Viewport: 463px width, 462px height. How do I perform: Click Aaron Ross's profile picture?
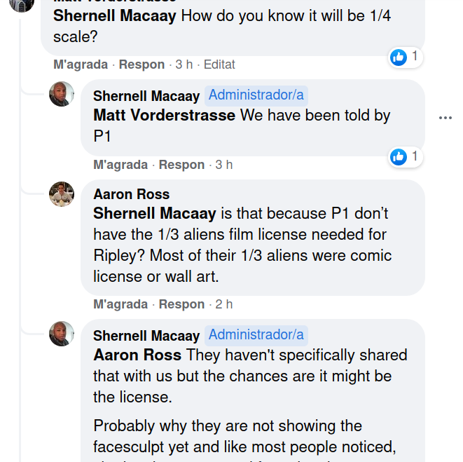tap(62, 193)
